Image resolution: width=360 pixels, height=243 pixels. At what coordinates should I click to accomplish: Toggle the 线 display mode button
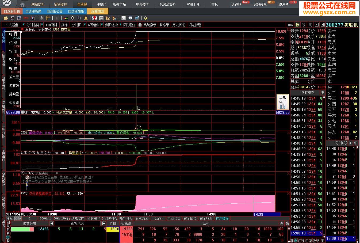[310, 25]
